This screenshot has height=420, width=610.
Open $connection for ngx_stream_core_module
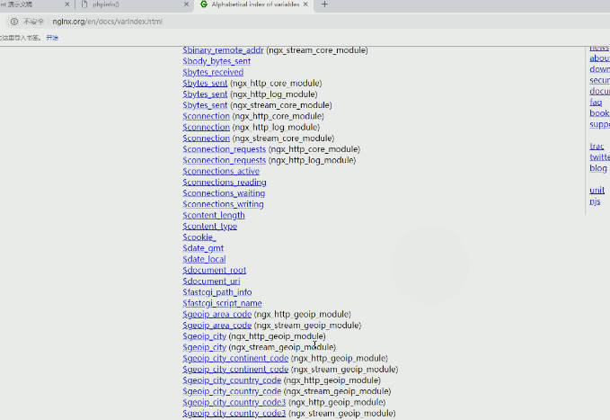207,138
